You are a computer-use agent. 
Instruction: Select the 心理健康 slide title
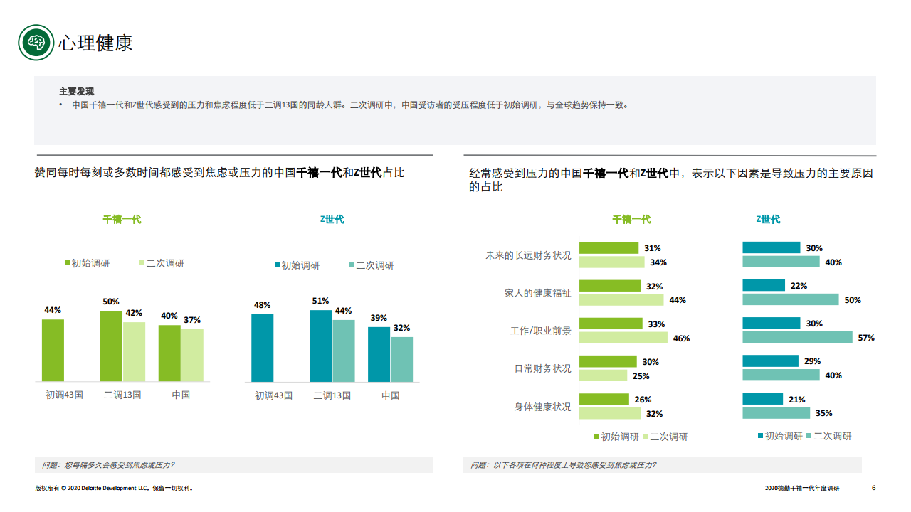[96, 43]
